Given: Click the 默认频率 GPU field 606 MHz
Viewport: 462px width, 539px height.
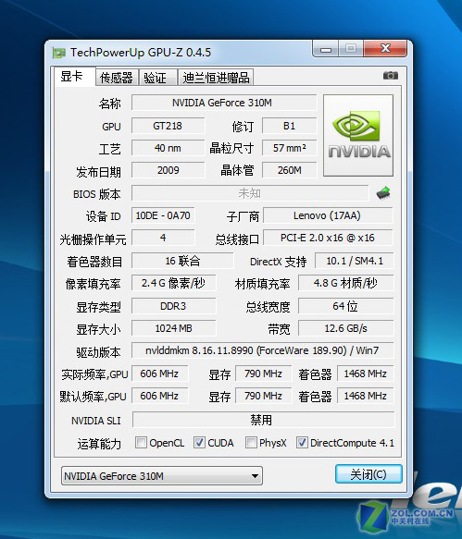Looking at the screenshot, I should [160, 396].
